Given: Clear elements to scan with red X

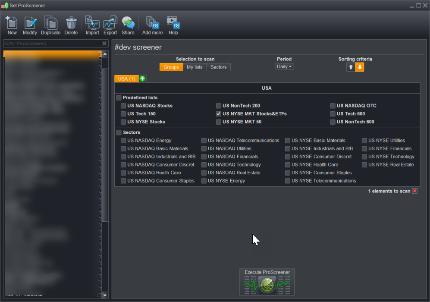Looking at the screenshot, I should pos(414,191).
